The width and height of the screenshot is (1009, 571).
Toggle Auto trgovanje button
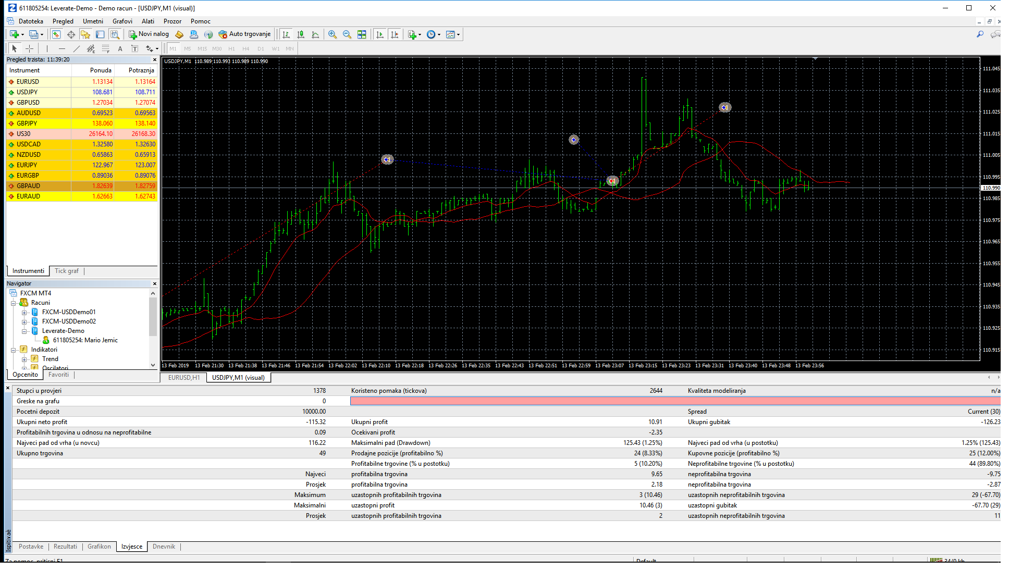pyautogui.click(x=245, y=34)
